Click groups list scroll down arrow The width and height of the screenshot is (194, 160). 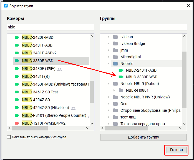pos(184,124)
